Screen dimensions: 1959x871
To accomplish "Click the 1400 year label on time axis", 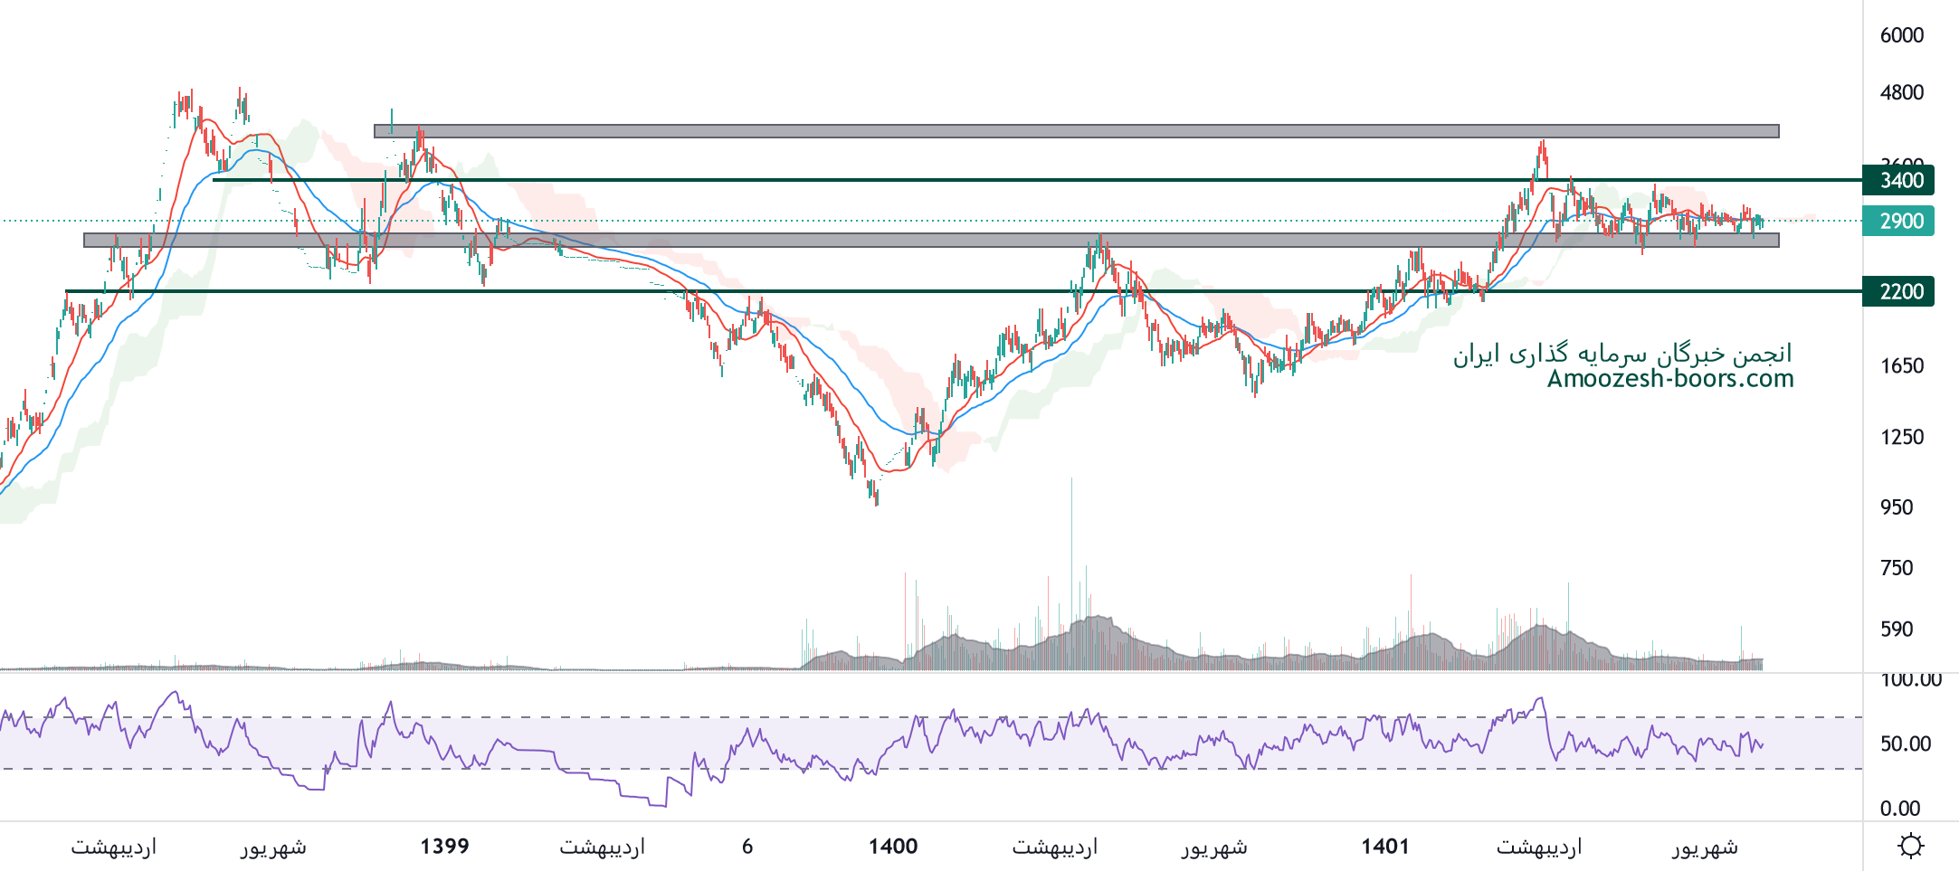I will point(893,847).
